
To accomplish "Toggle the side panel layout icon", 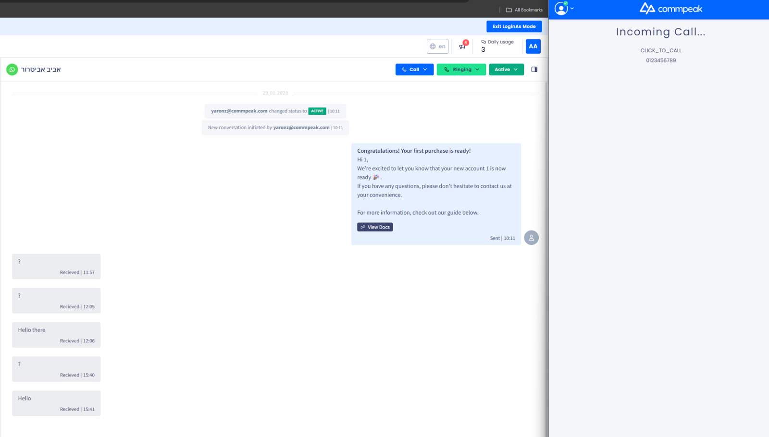I will [534, 70].
